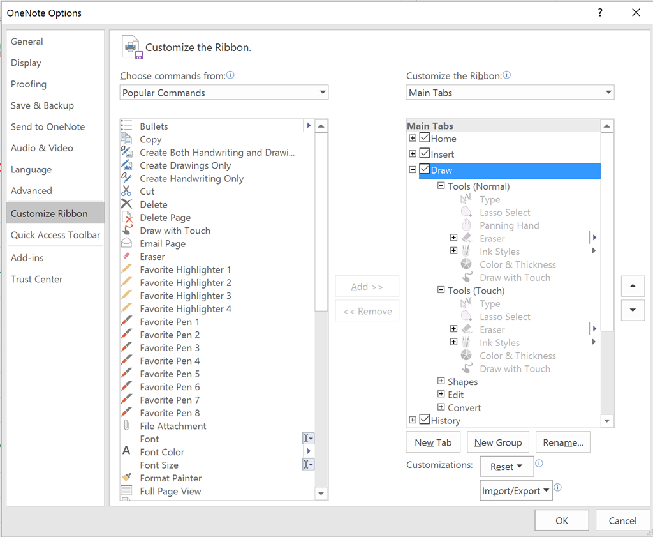Click the help question mark icon
653x537 pixels.
click(x=600, y=13)
